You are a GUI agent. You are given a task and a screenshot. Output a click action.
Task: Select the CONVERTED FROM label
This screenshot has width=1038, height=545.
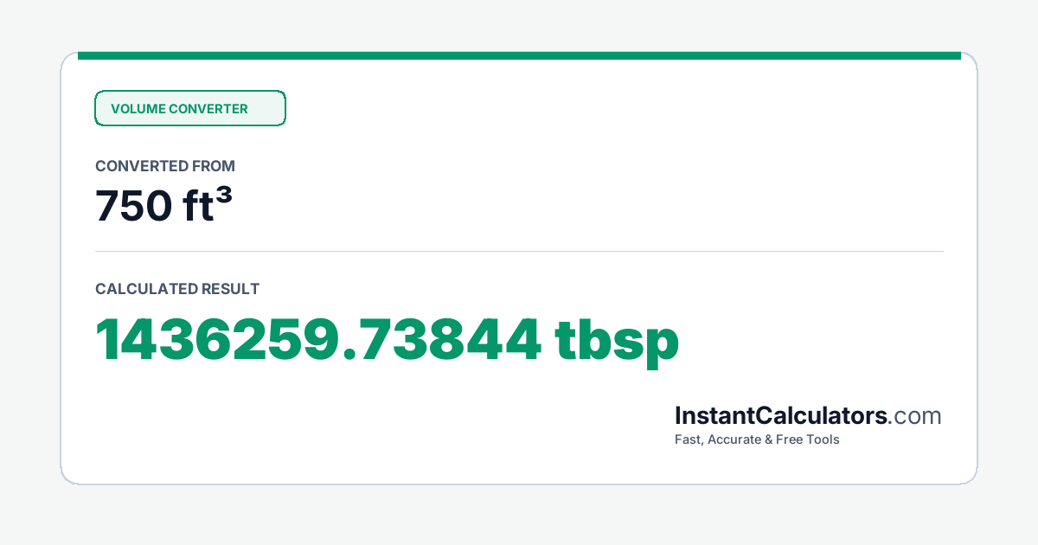(x=165, y=166)
